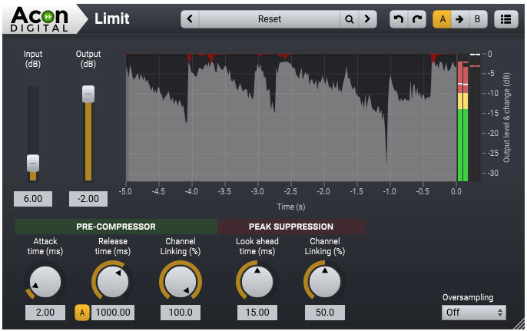Click the pre-compressor Channel Linking knob
The height and width of the screenshot is (331, 527).
pyautogui.click(x=181, y=283)
